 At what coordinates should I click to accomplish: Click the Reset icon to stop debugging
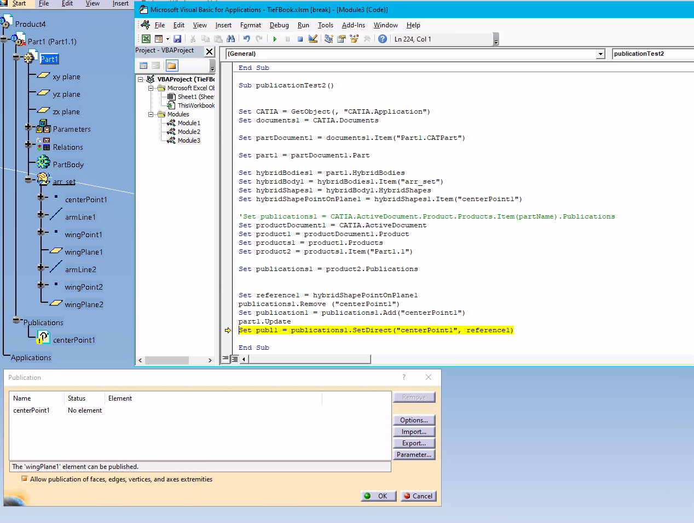click(300, 38)
